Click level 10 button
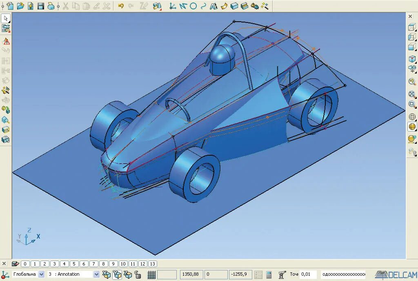The image size is (418, 281). click(x=123, y=264)
